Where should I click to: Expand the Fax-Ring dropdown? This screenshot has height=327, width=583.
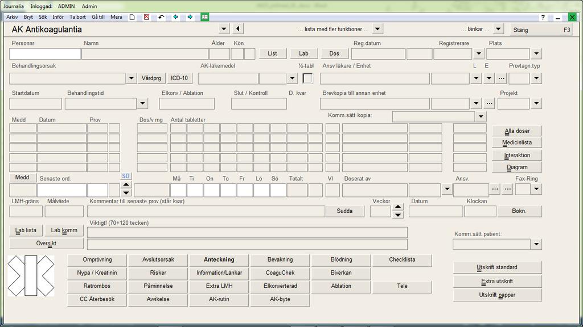(x=536, y=189)
